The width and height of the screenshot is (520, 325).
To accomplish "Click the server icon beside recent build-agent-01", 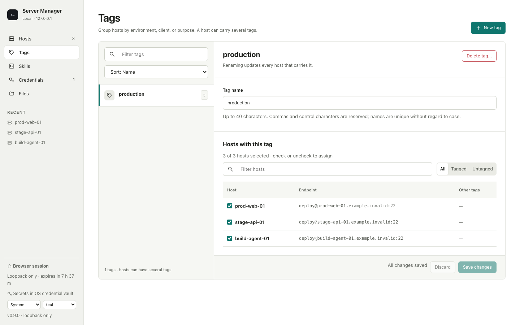I will click(x=10, y=143).
